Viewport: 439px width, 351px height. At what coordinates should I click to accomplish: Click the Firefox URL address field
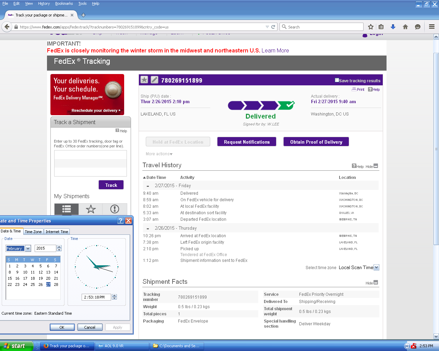point(142,27)
